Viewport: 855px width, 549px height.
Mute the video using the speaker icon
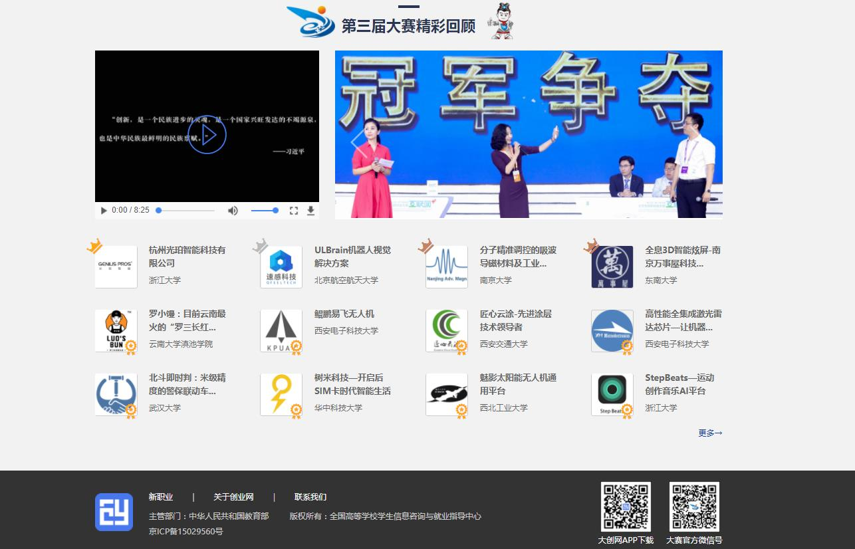tap(233, 211)
